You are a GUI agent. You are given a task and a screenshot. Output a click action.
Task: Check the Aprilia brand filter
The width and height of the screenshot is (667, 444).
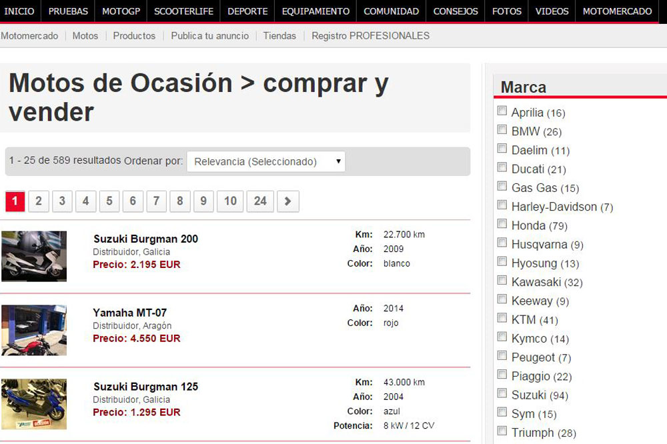502,111
